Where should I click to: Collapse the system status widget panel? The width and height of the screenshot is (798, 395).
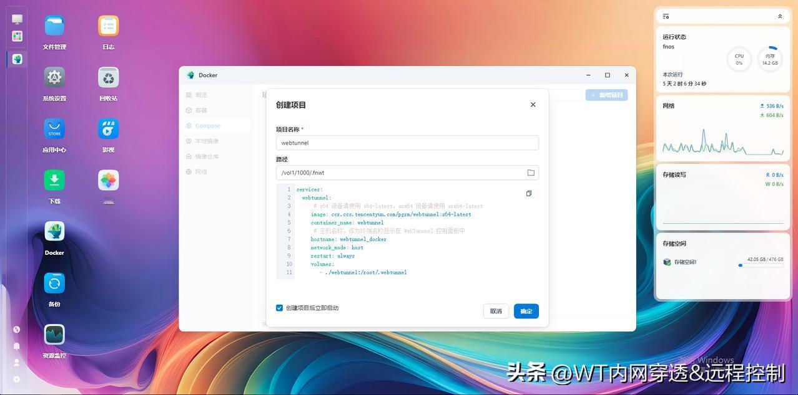(x=780, y=16)
